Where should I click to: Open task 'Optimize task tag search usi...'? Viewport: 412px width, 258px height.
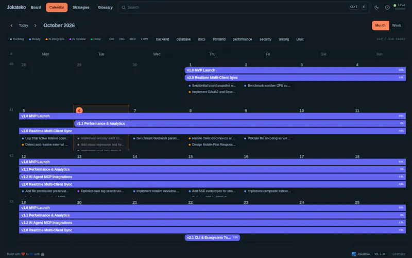point(101,191)
